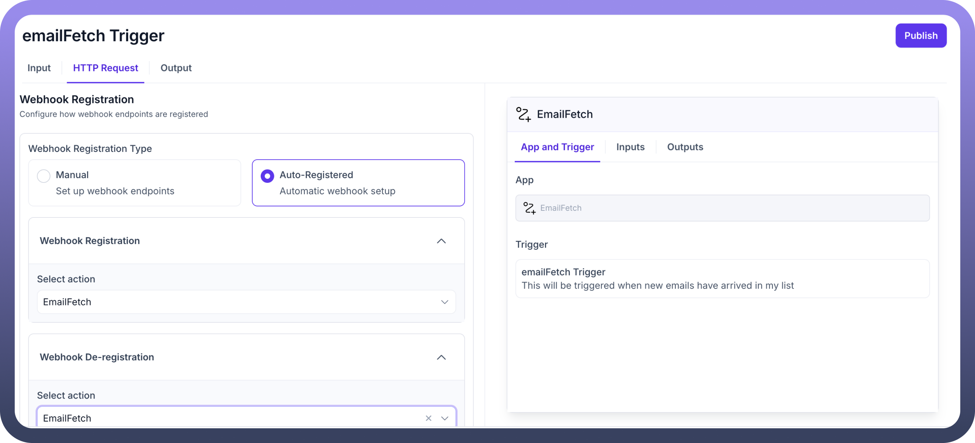The image size is (975, 443).
Task: Select the Auto-Registered radio button
Action: pos(267,176)
